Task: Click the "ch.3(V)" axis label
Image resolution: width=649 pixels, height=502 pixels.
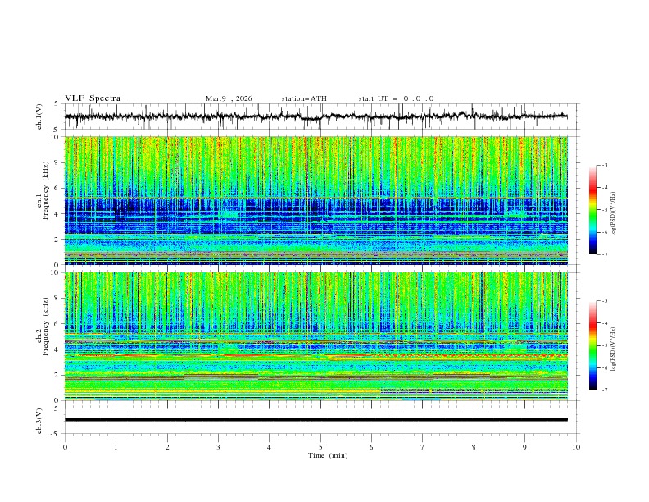Action: click(39, 421)
